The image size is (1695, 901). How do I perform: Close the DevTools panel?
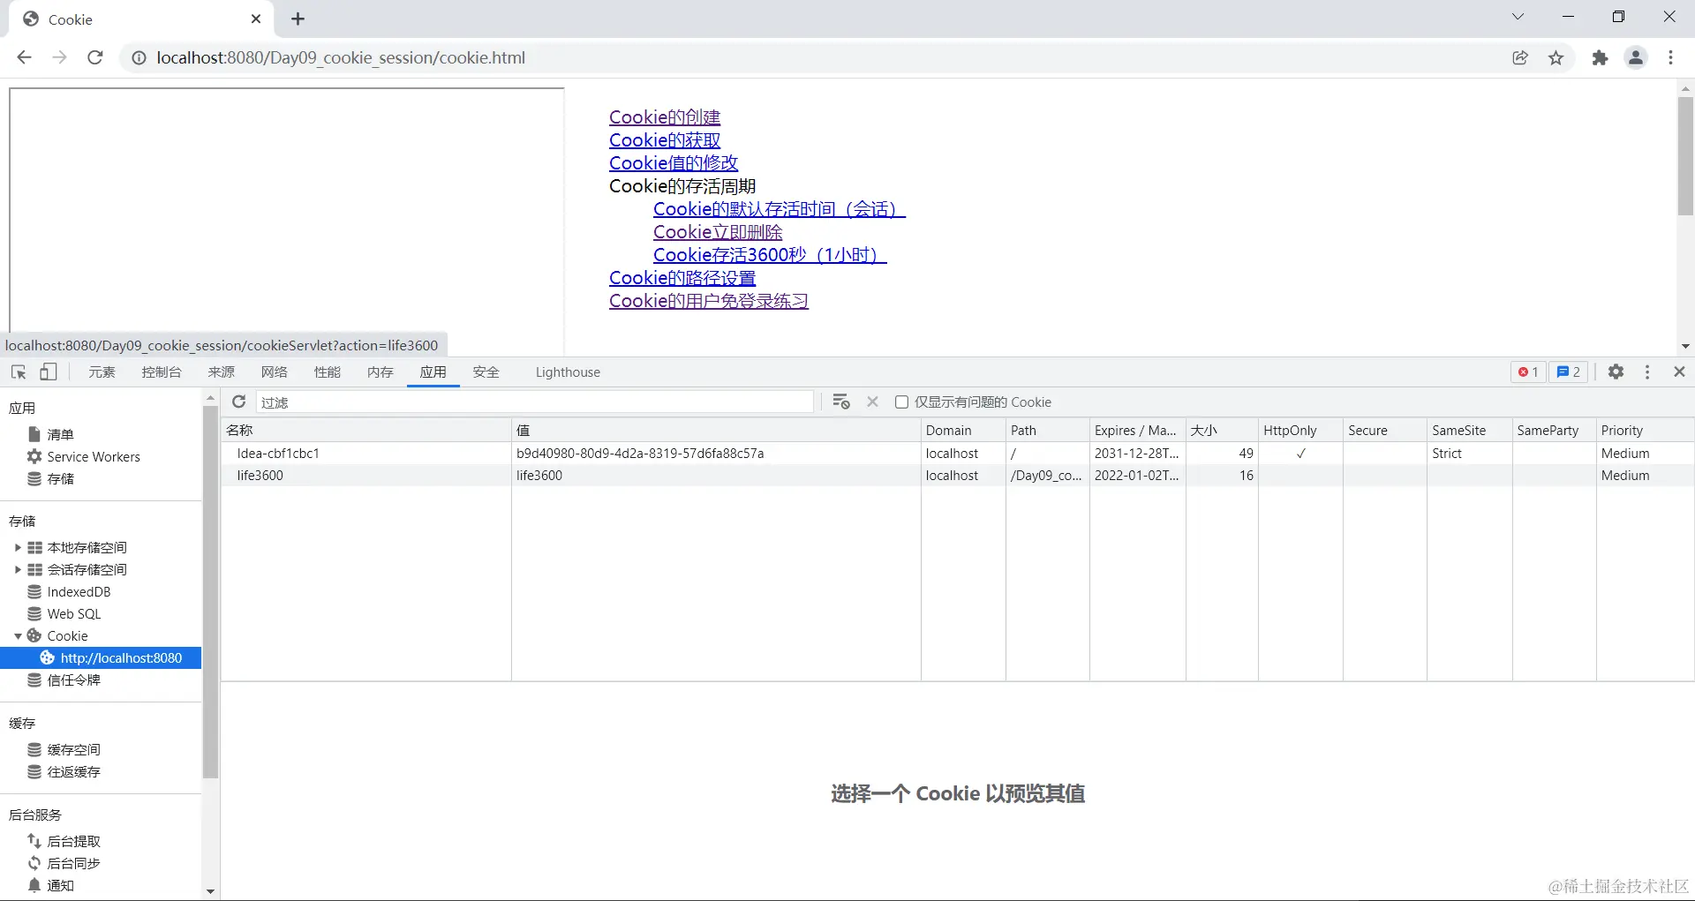(x=1680, y=372)
